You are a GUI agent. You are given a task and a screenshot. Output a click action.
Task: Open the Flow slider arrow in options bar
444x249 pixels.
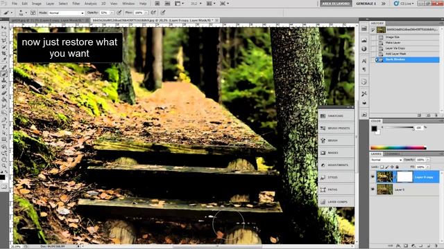coord(146,12)
